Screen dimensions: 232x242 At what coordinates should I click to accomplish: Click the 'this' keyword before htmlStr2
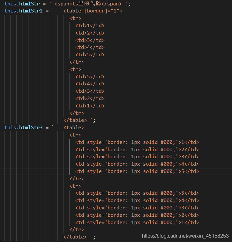click(x=10, y=11)
